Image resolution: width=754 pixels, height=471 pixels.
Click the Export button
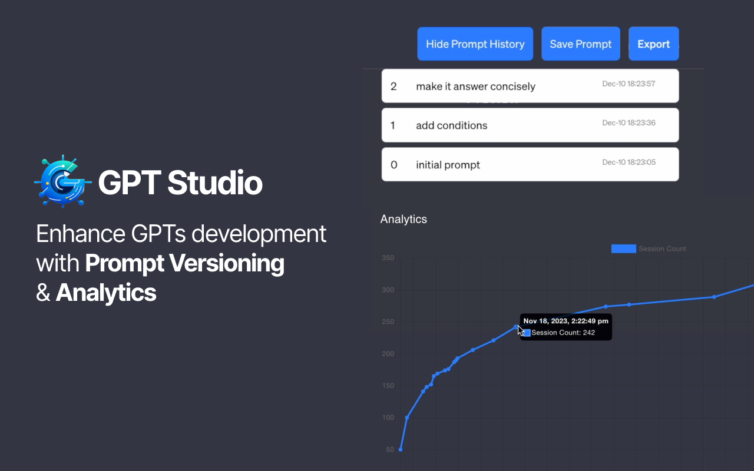coord(653,44)
